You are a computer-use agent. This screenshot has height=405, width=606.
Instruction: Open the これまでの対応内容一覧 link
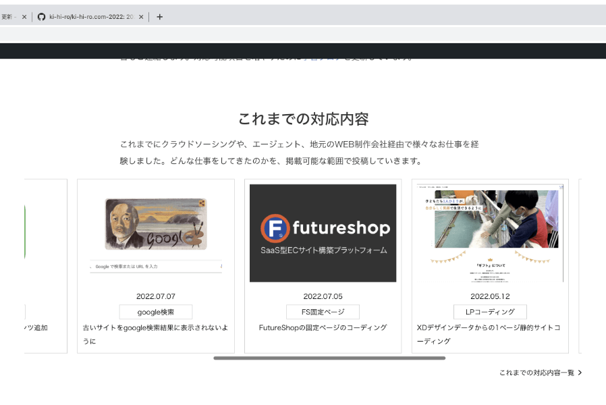541,373
